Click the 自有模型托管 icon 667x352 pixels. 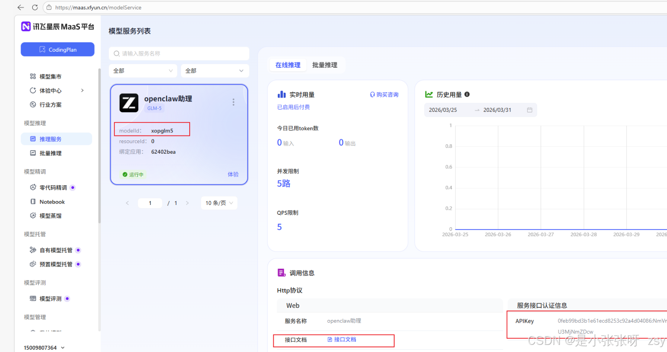(x=33, y=250)
